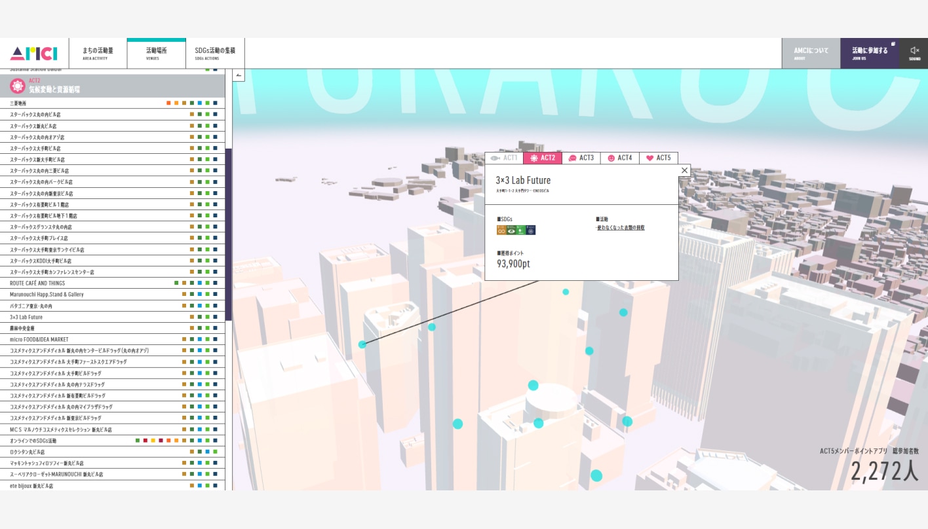Select 三菱地所 in the venue list

tap(113, 103)
